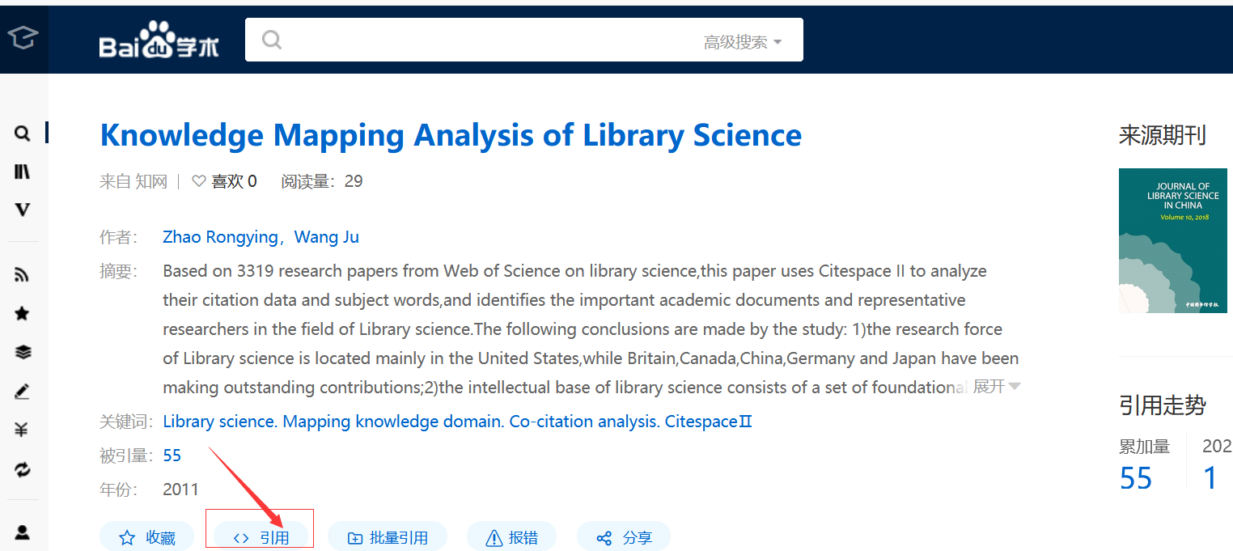Click the V journal icon in the sidebar

pos(22,209)
